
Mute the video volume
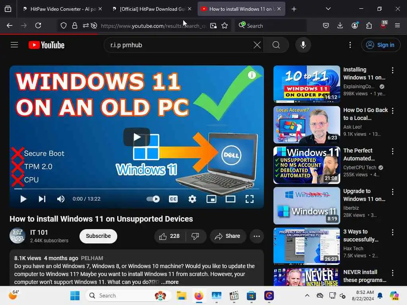61,199
